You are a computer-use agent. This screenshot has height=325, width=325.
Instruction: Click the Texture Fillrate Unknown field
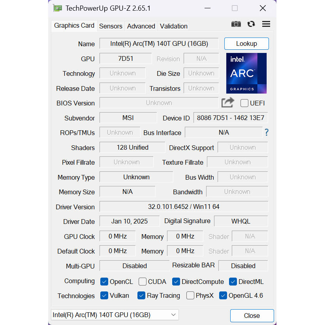pos(238,162)
